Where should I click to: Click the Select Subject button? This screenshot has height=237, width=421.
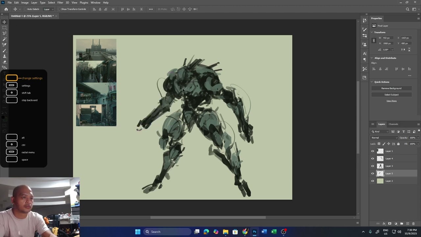tap(391, 94)
